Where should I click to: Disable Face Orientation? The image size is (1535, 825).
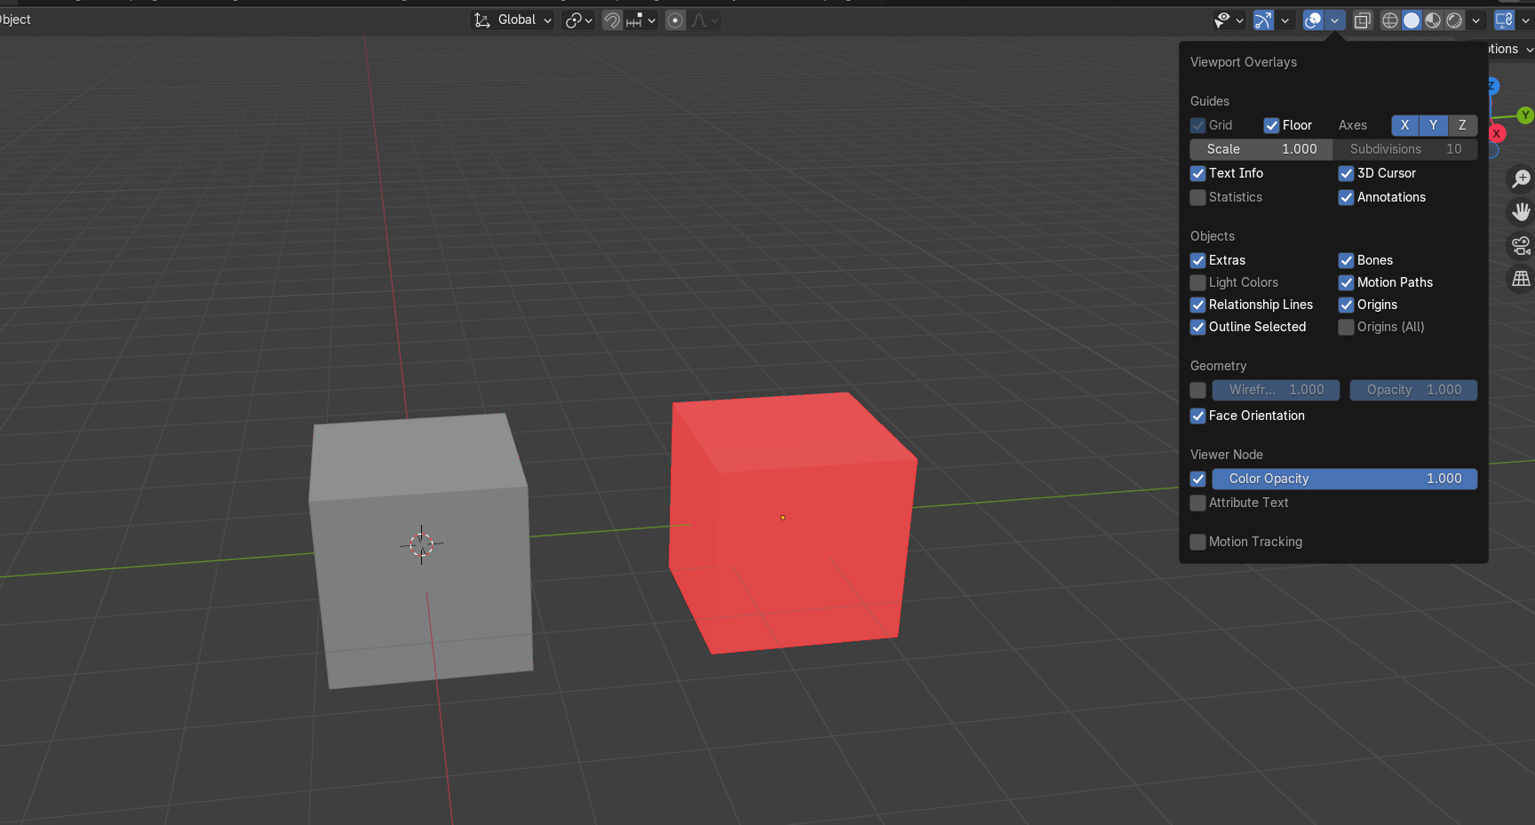tap(1197, 416)
